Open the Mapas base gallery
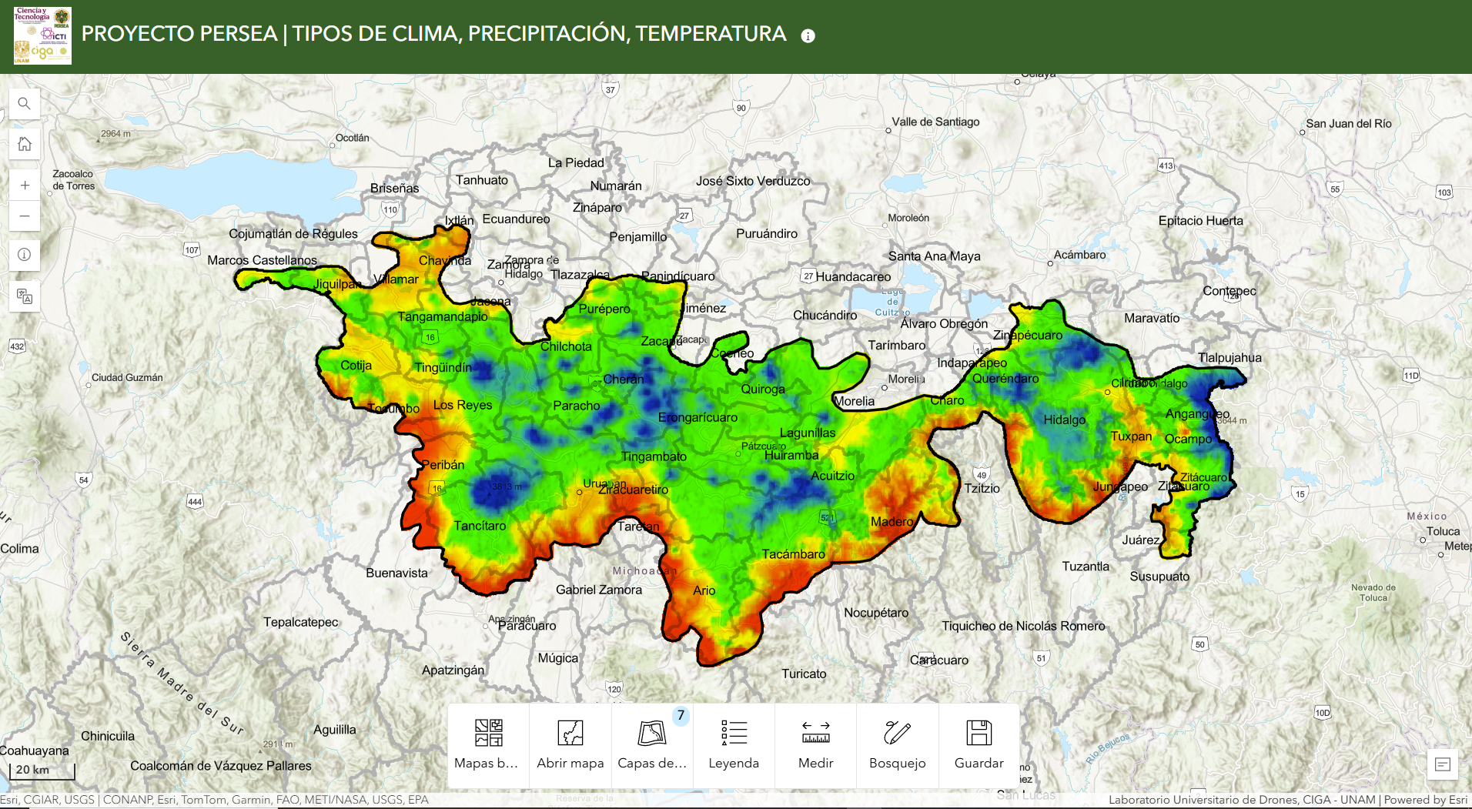Image resolution: width=1472 pixels, height=809 pixels. click(x=488, y=744)
